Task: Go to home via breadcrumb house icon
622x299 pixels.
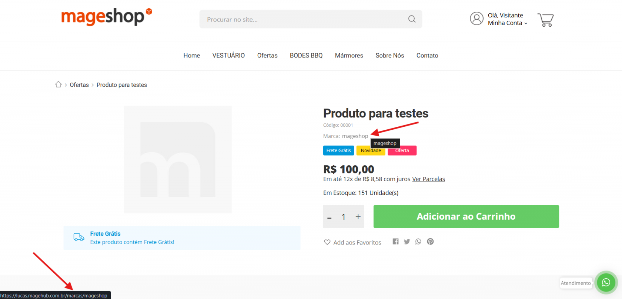Action: tap(58, 84)
